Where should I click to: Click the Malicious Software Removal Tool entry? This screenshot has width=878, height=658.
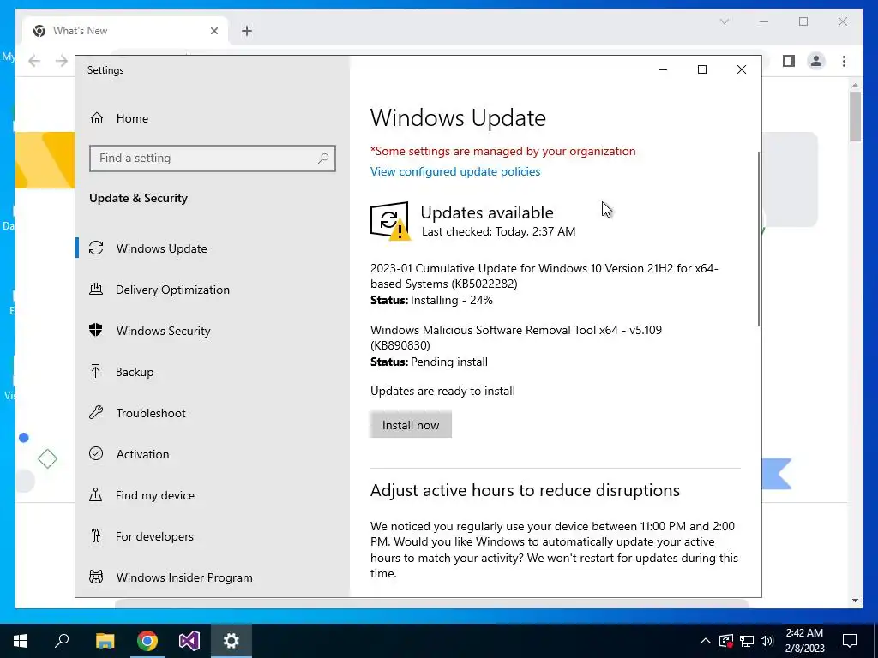[x=515, y=338]
